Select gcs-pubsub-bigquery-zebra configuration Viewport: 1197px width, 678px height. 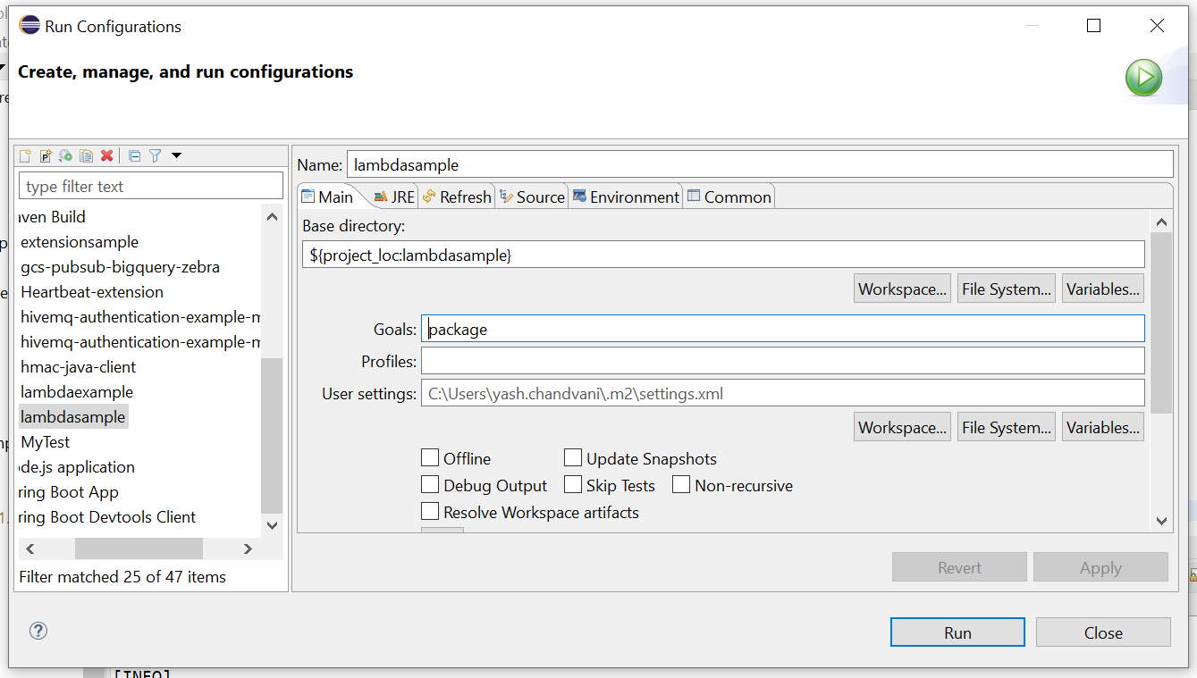[x=120, y=267]
